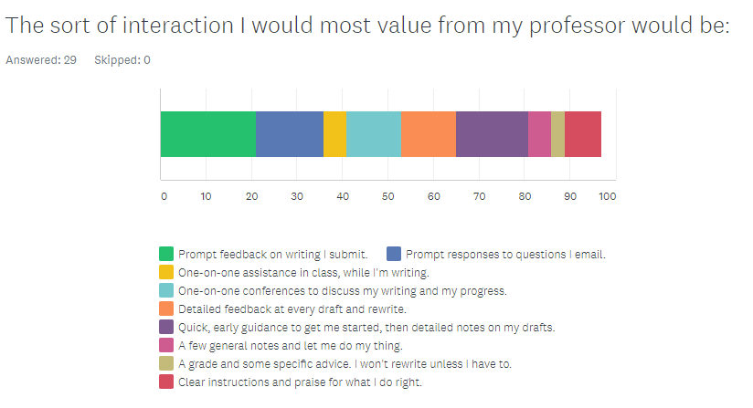
Task: Click the 'Prompt feedback on writing I submit' label
Action: coord(273,254)
